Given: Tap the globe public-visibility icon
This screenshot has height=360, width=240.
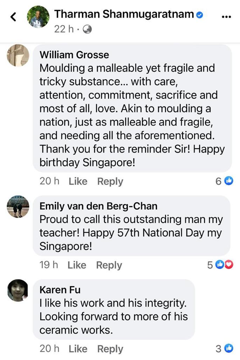Looking at the screenshot, I should click(x=87, y=30).
